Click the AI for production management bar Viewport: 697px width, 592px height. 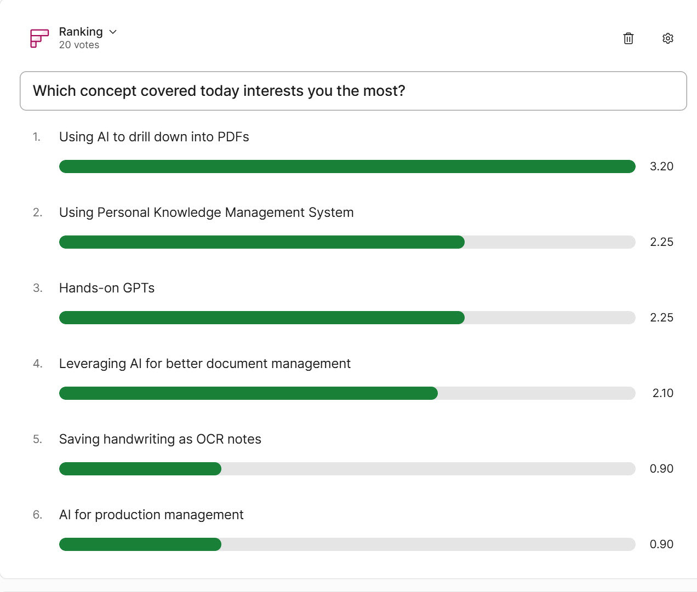pos(347,544)
